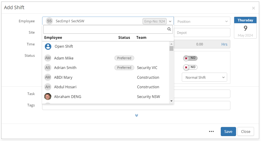Open the Normal Shift dropdown
This screenshot has width=261, height=141.
[x=204, y=78]
